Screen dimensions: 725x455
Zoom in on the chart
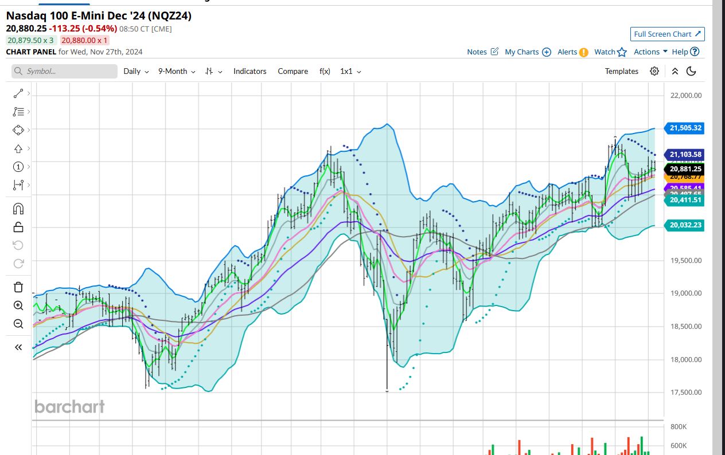tap(18, 305)
